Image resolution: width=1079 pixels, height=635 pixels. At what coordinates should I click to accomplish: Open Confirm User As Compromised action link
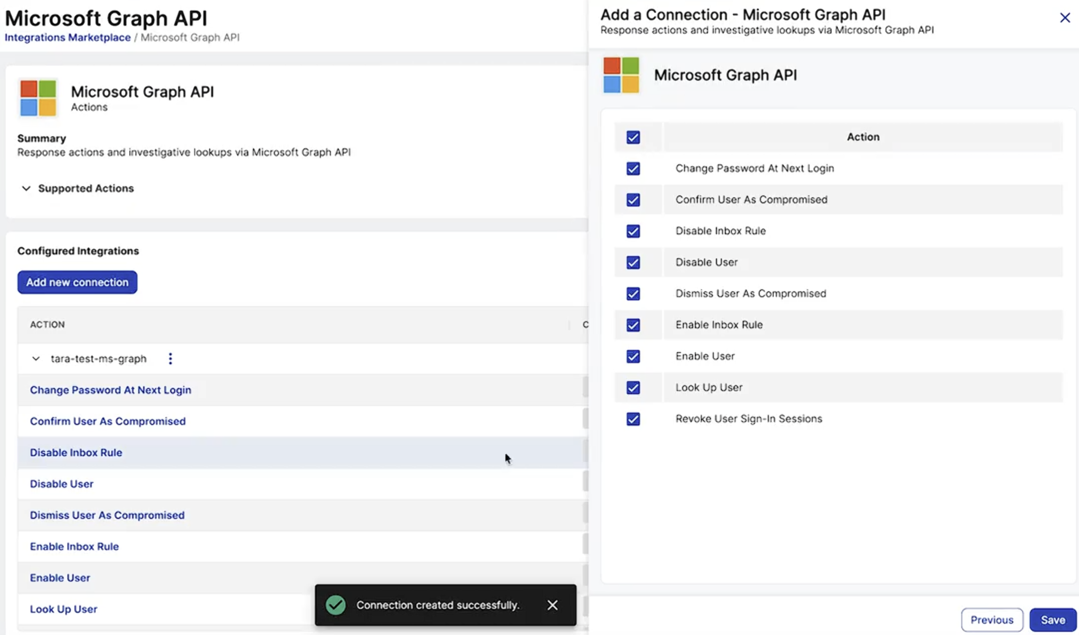107,421
